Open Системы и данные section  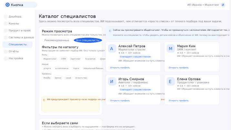pyautogui.click(x=21, y=38)
